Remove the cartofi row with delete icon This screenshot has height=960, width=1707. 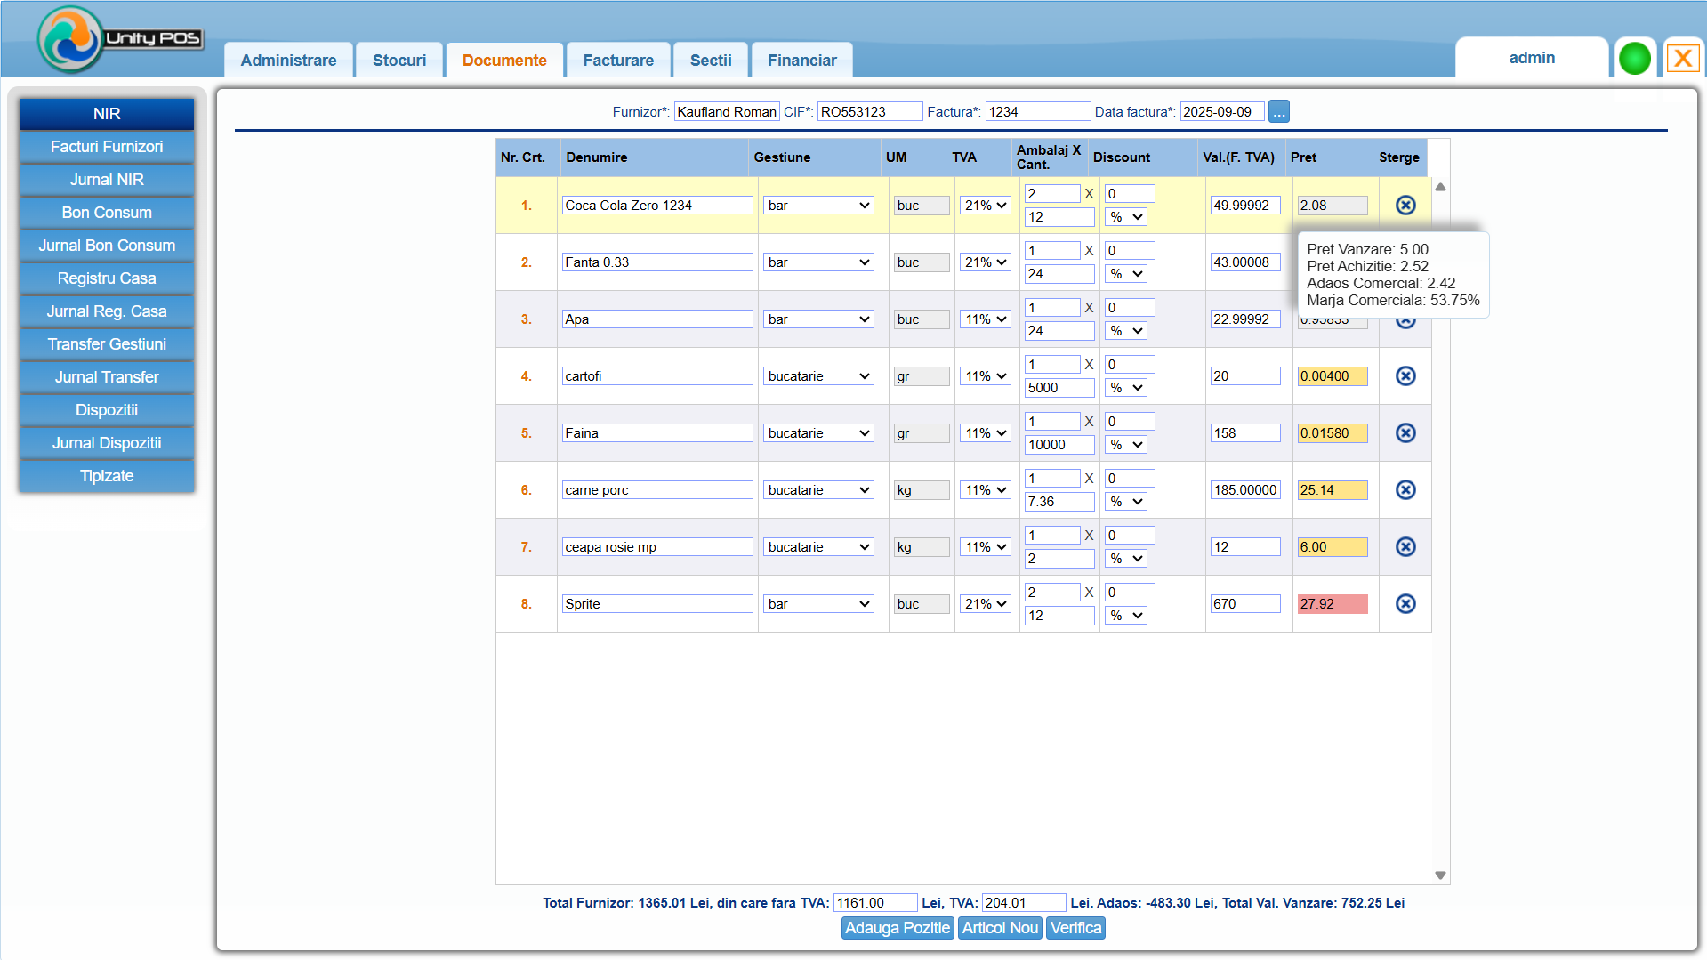click(x=1405, y=376)
